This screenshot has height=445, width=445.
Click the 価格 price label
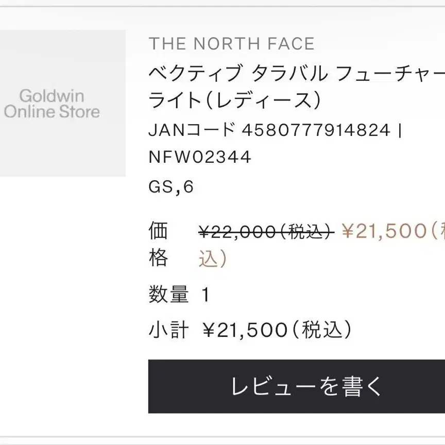click(158, 244)
